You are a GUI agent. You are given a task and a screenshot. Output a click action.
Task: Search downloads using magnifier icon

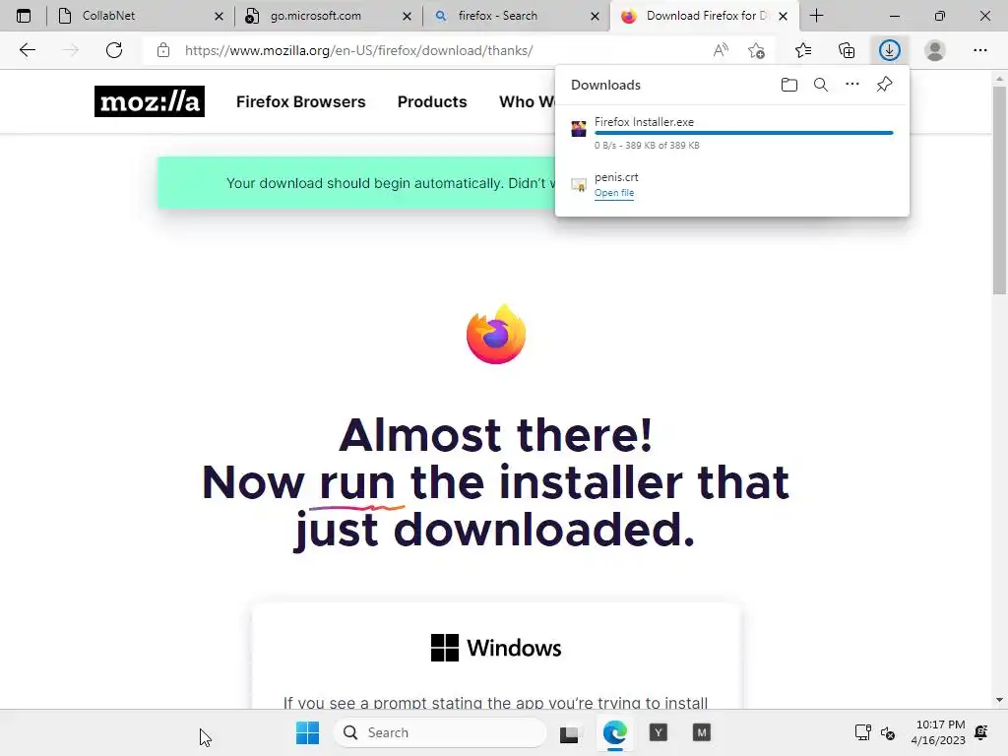[821, 85]
